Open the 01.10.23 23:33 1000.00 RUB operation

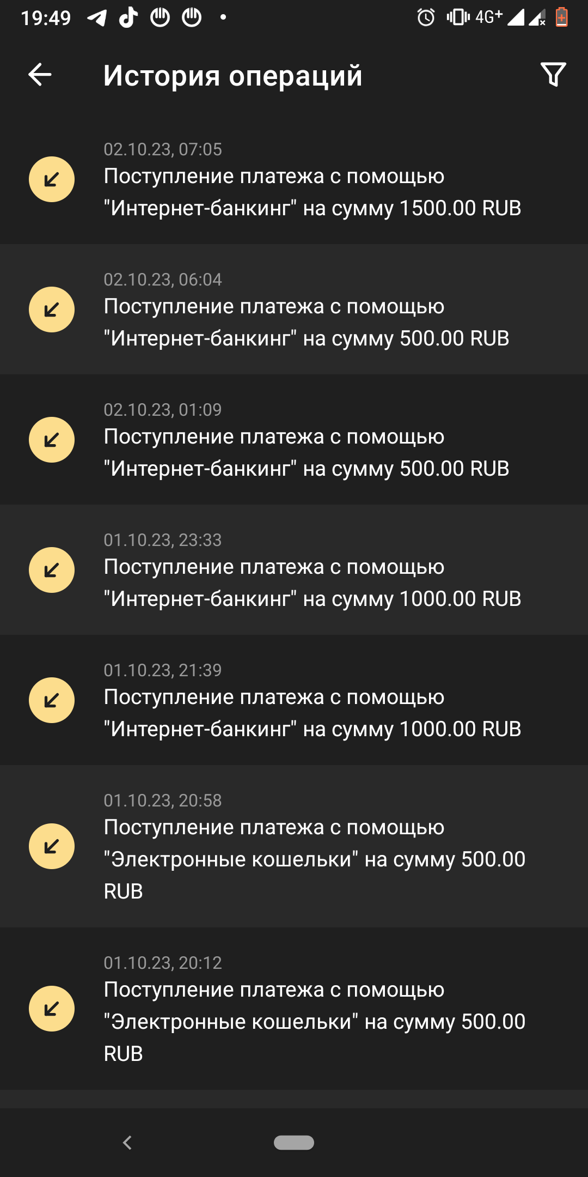tap(312, 583)
